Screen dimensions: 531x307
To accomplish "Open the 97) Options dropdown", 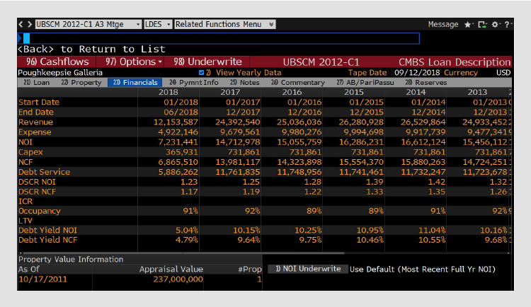I will point(134,62).
